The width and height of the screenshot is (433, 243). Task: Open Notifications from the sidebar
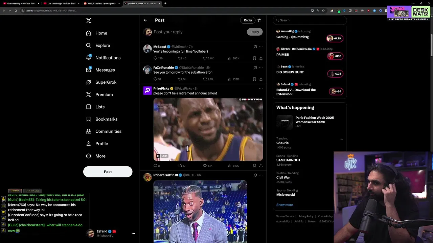click(103, 58)
